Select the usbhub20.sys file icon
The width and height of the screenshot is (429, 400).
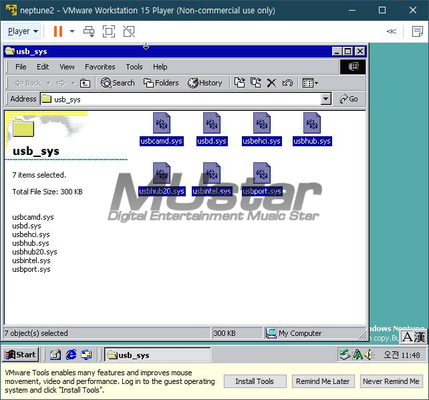(x=162, y=173)
